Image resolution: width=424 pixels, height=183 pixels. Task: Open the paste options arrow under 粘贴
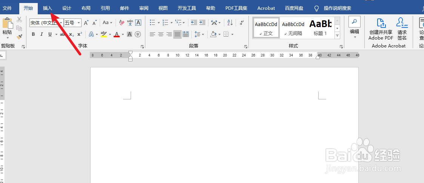tap(7, 37)
